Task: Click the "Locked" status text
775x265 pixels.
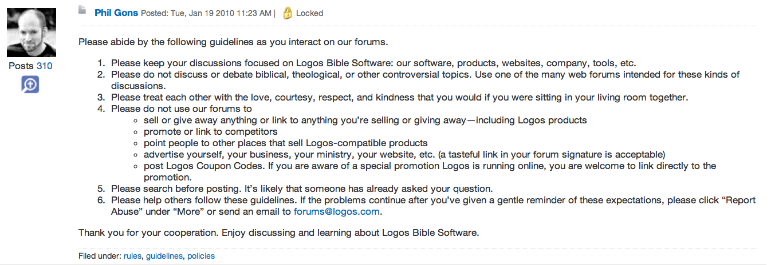Action: click(x=309, y=13)
